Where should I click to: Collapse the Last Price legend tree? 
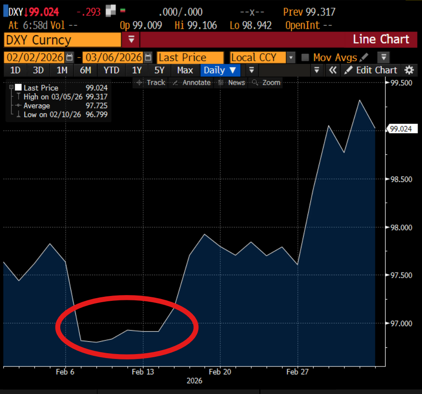coord(12,87)
